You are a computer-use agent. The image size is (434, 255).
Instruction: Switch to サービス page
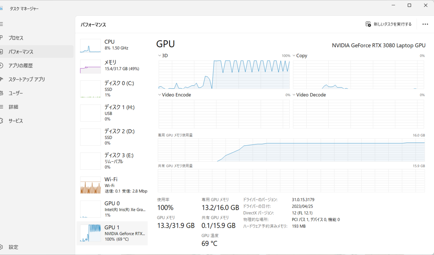tap(37, 120)
